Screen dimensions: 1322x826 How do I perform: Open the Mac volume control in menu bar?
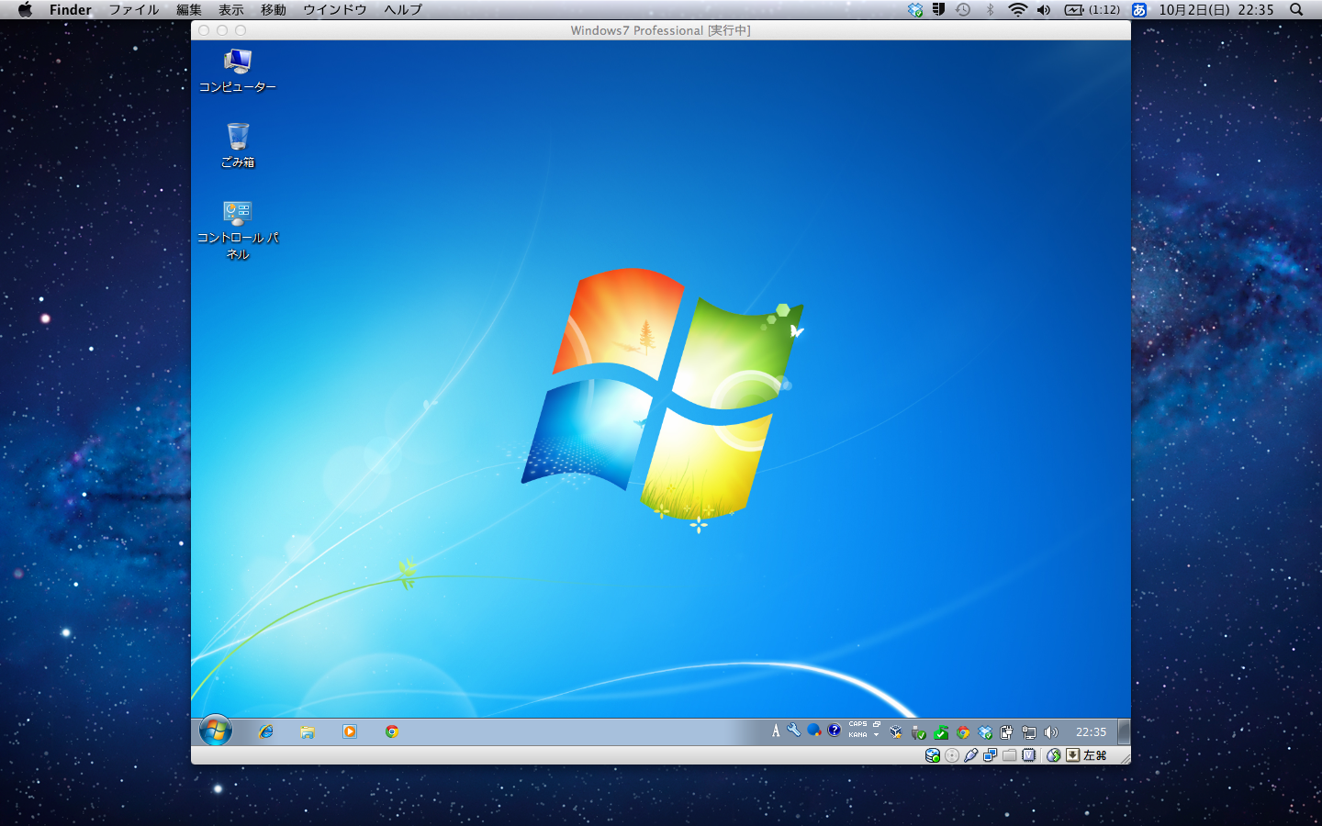[1044, 10]
